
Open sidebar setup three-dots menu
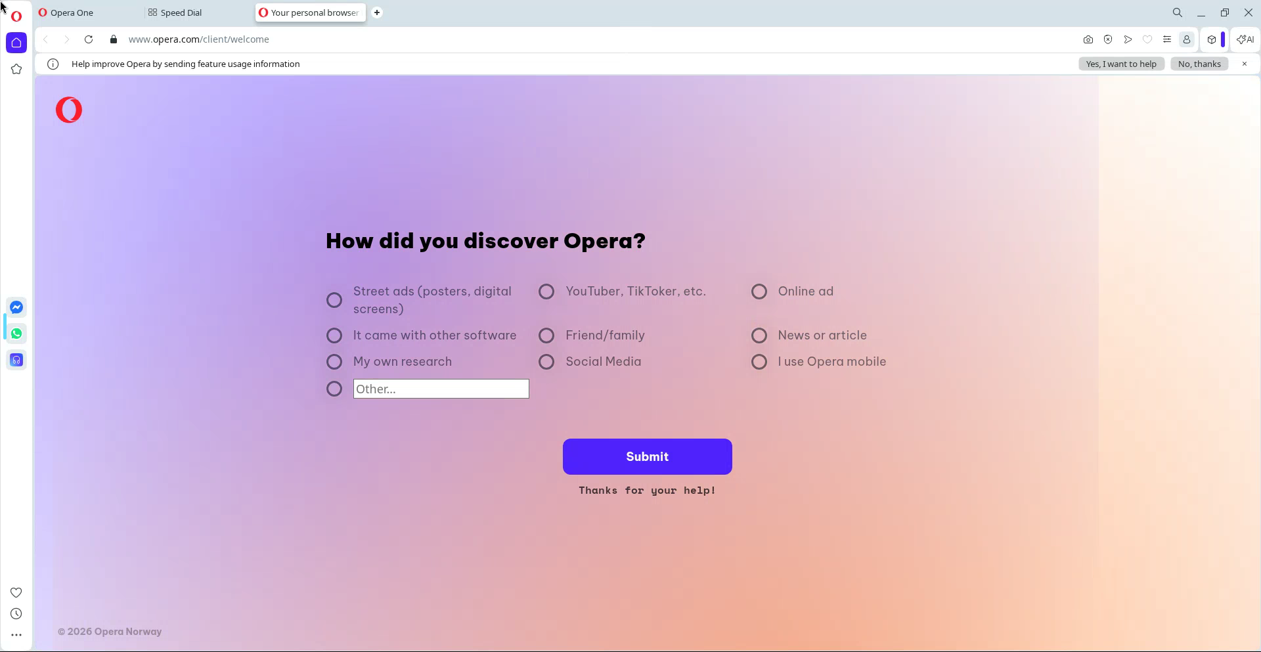(16, 635)
